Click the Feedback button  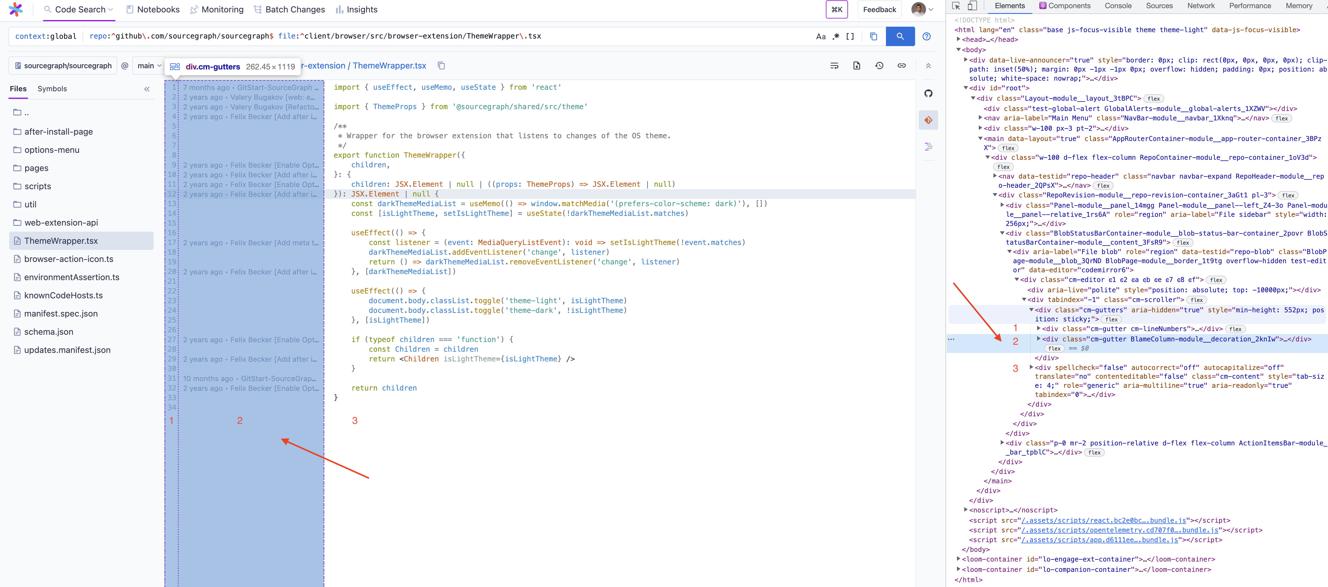[x=879, y=9]
